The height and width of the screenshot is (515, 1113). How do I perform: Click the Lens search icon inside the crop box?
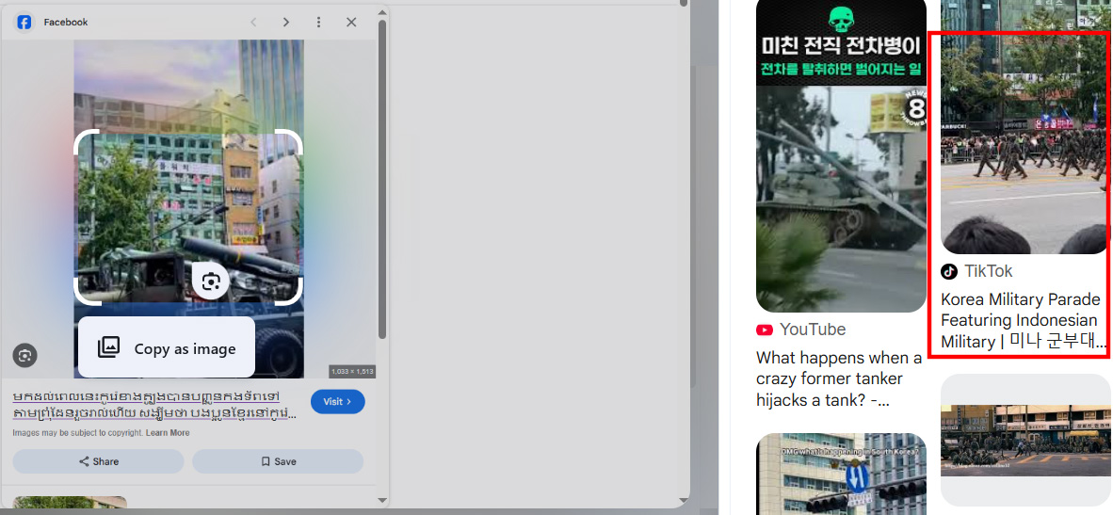tap(211, 281)
